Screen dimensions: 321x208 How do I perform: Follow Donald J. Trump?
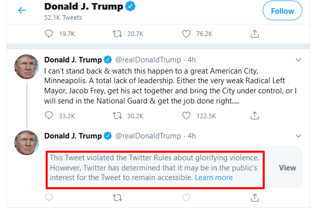282,11
